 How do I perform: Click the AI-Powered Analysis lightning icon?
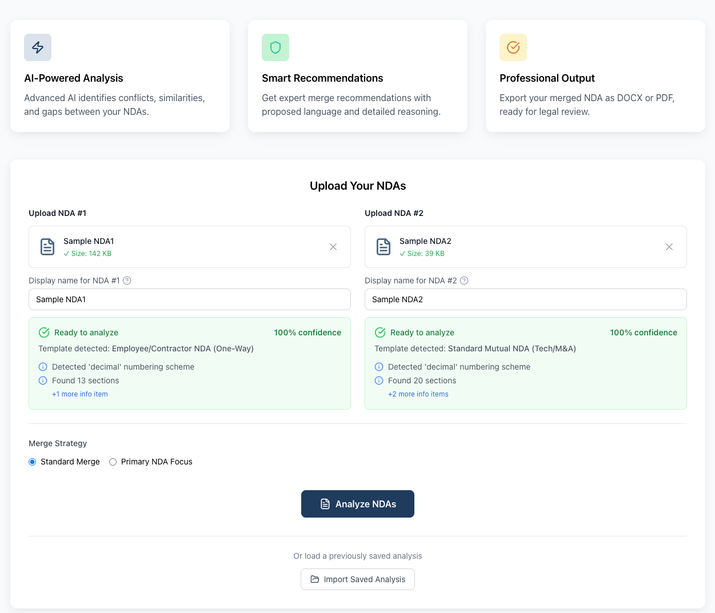click(37, 47)
